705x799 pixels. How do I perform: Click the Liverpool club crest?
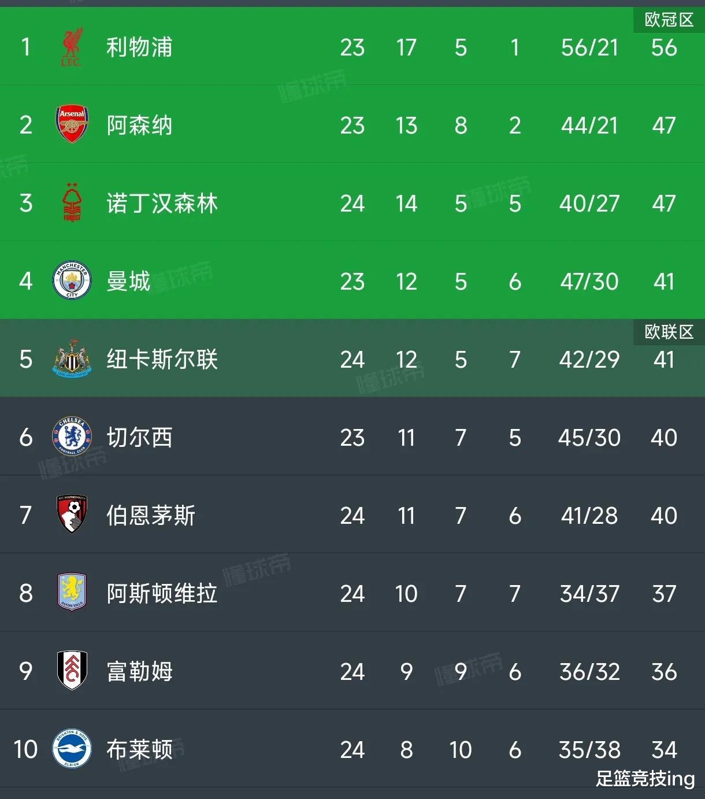pos(72,47)
